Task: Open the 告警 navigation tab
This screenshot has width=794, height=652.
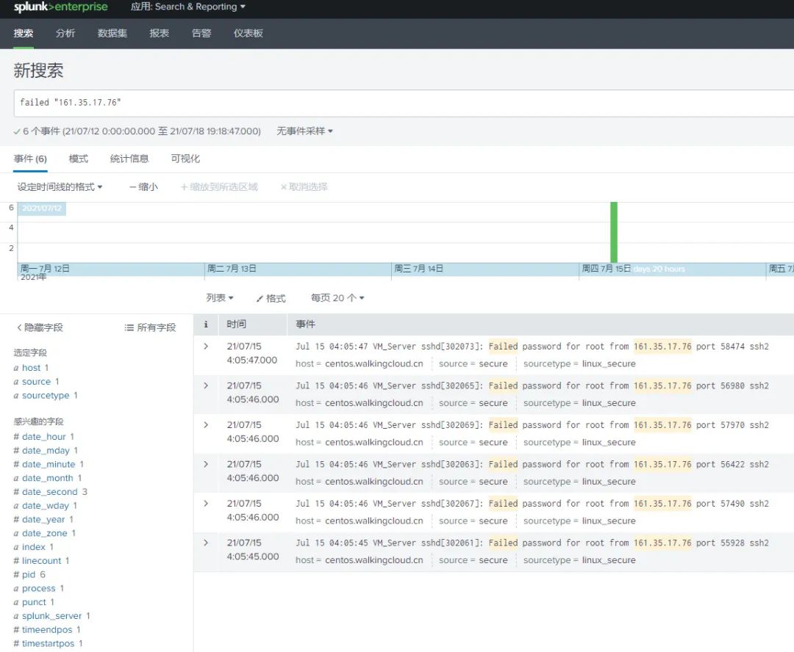Action: pos(201,33)
